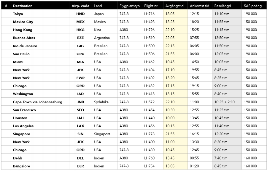Click the Destination column header
Screen dimensions: 267x171
click(23, 6)
